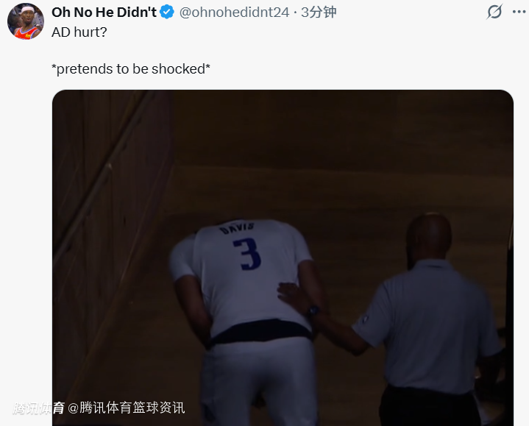529x426 pixels.
Task: Open the post's 3分钟 timestamp permalink
Action: [x=319, y=13]
